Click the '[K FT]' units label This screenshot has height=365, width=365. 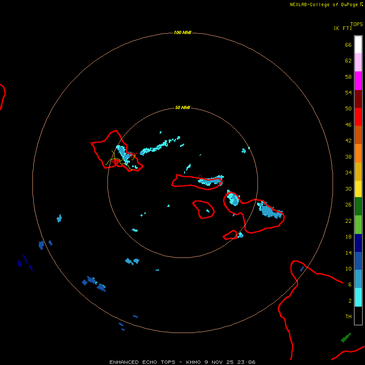343,28
